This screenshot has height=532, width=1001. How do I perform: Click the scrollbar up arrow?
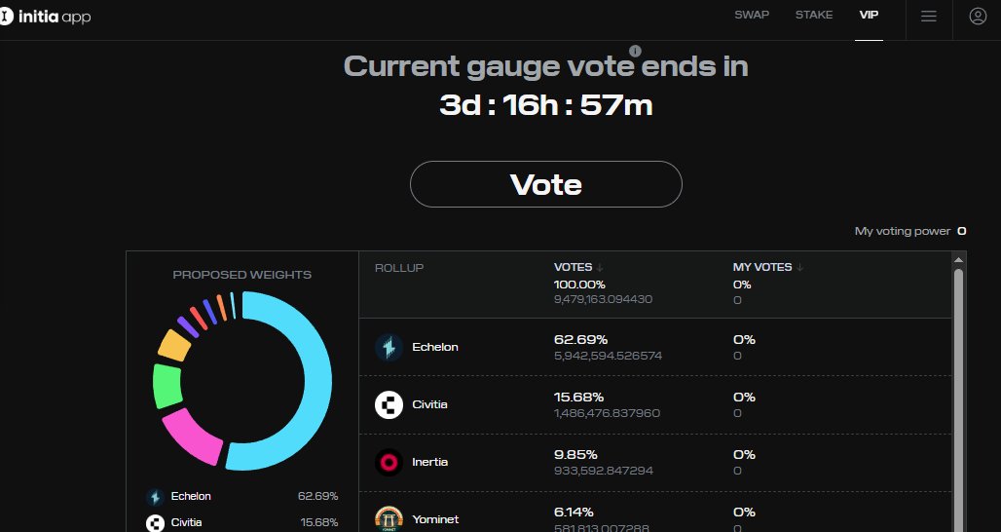(x=958, y=260)
